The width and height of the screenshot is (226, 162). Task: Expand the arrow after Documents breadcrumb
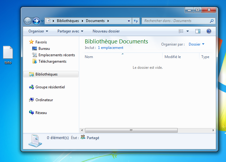pos(108,21)
